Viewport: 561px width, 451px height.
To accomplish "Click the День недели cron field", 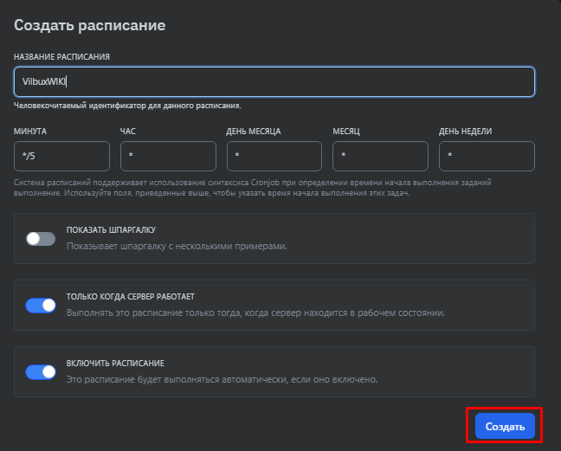I will coord(487,156).
